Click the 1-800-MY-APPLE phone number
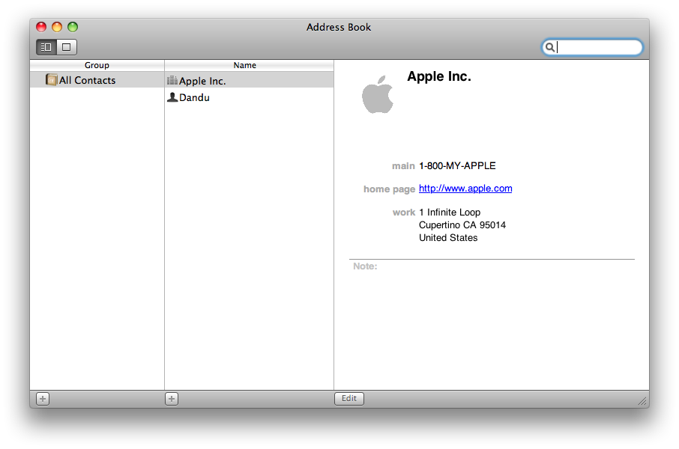679x449 pixels. tap(457, 165)
